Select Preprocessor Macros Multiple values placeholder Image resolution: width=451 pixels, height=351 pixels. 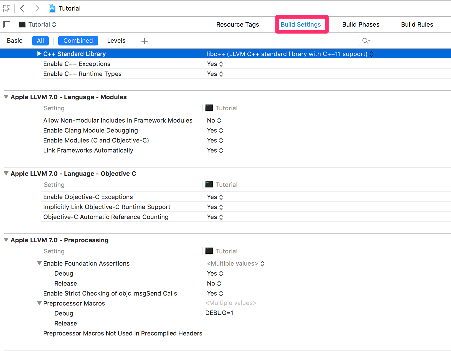tap(231, 303)
